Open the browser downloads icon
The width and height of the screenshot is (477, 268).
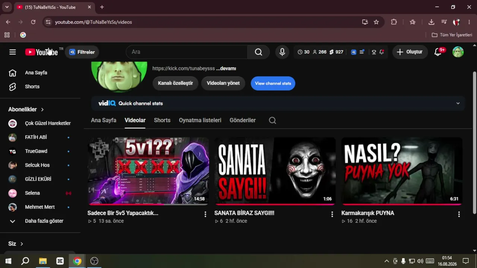point(432,22)
